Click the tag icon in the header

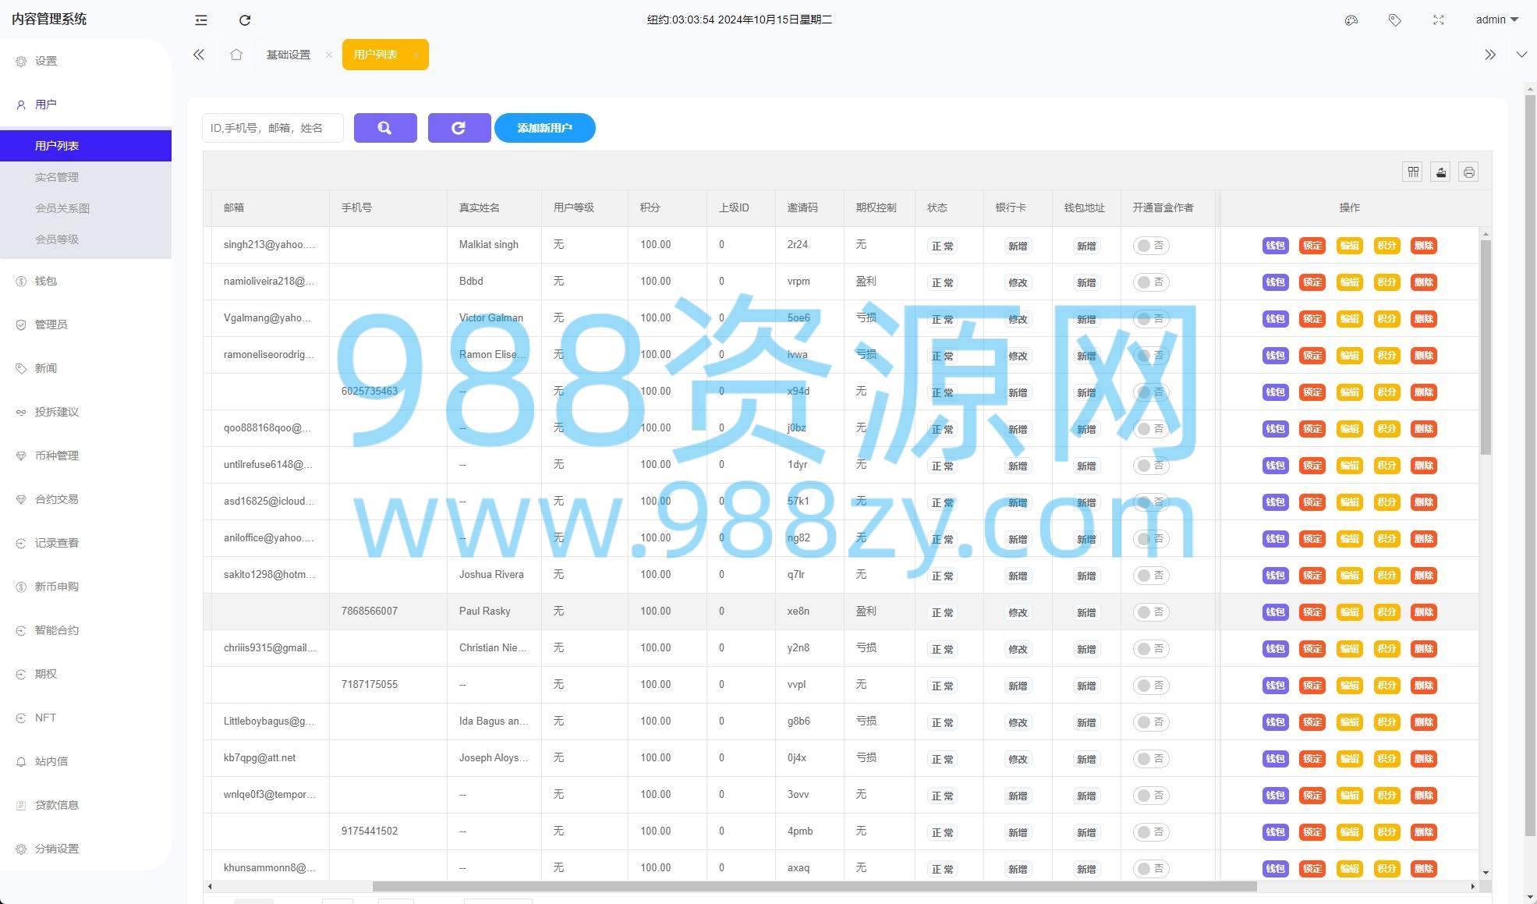click(x=1395, y=20)
